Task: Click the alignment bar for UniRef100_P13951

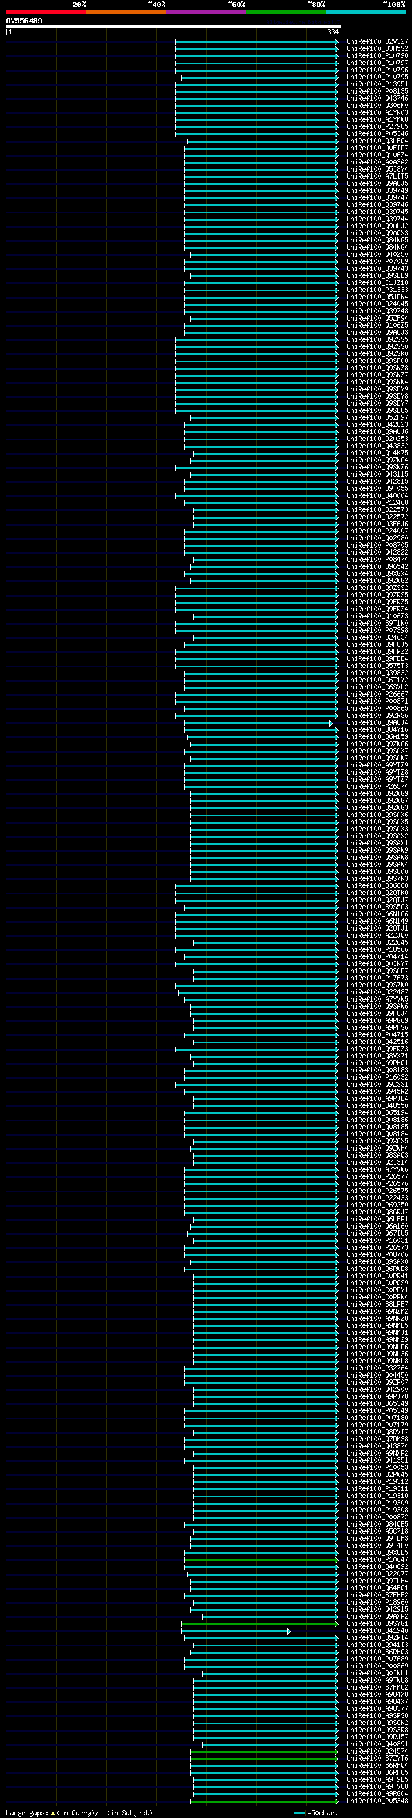Action: [x=256, y=84]
